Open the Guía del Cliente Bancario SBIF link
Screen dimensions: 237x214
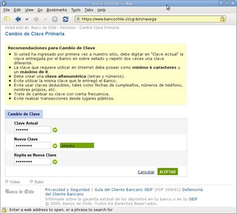pyautogui.click(x=124, y=190)
